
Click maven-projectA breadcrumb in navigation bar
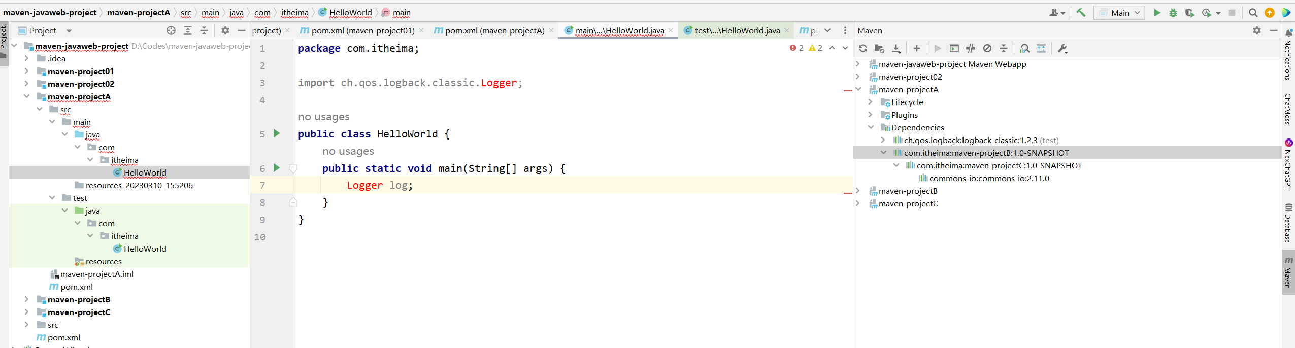[139, 13]
